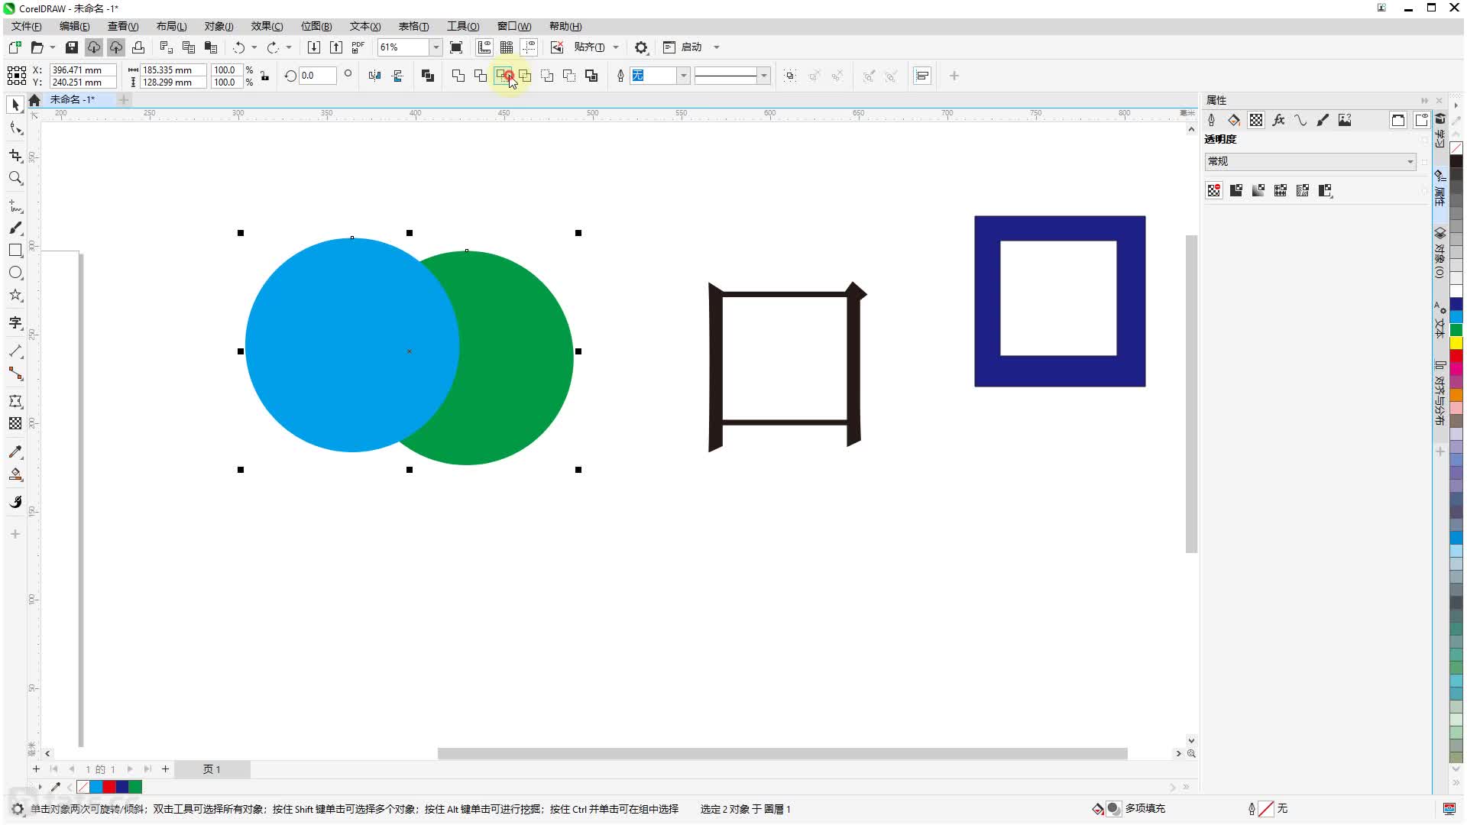Viewport: 1467px width, 825px height.
Task: Click the Mirror horizontally icon
Action: (x=374, y=76)
